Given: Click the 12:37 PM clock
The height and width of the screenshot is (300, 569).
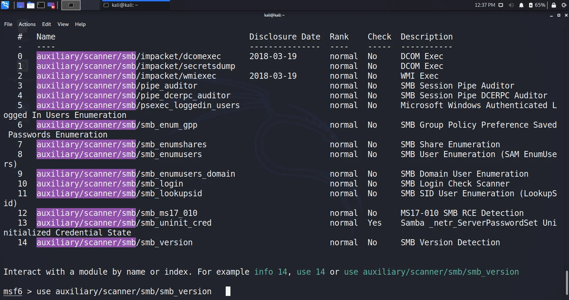Looking at the screenshot, I should click(485, 5).
